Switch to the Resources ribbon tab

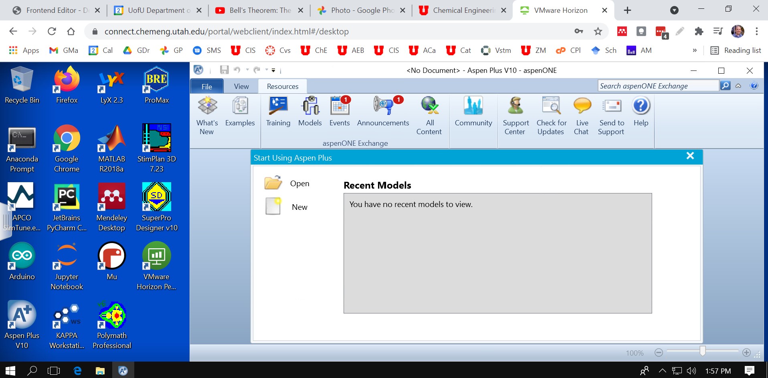click(283, 86)
